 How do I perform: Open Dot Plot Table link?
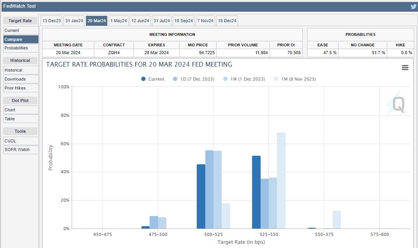pos(21,119)
